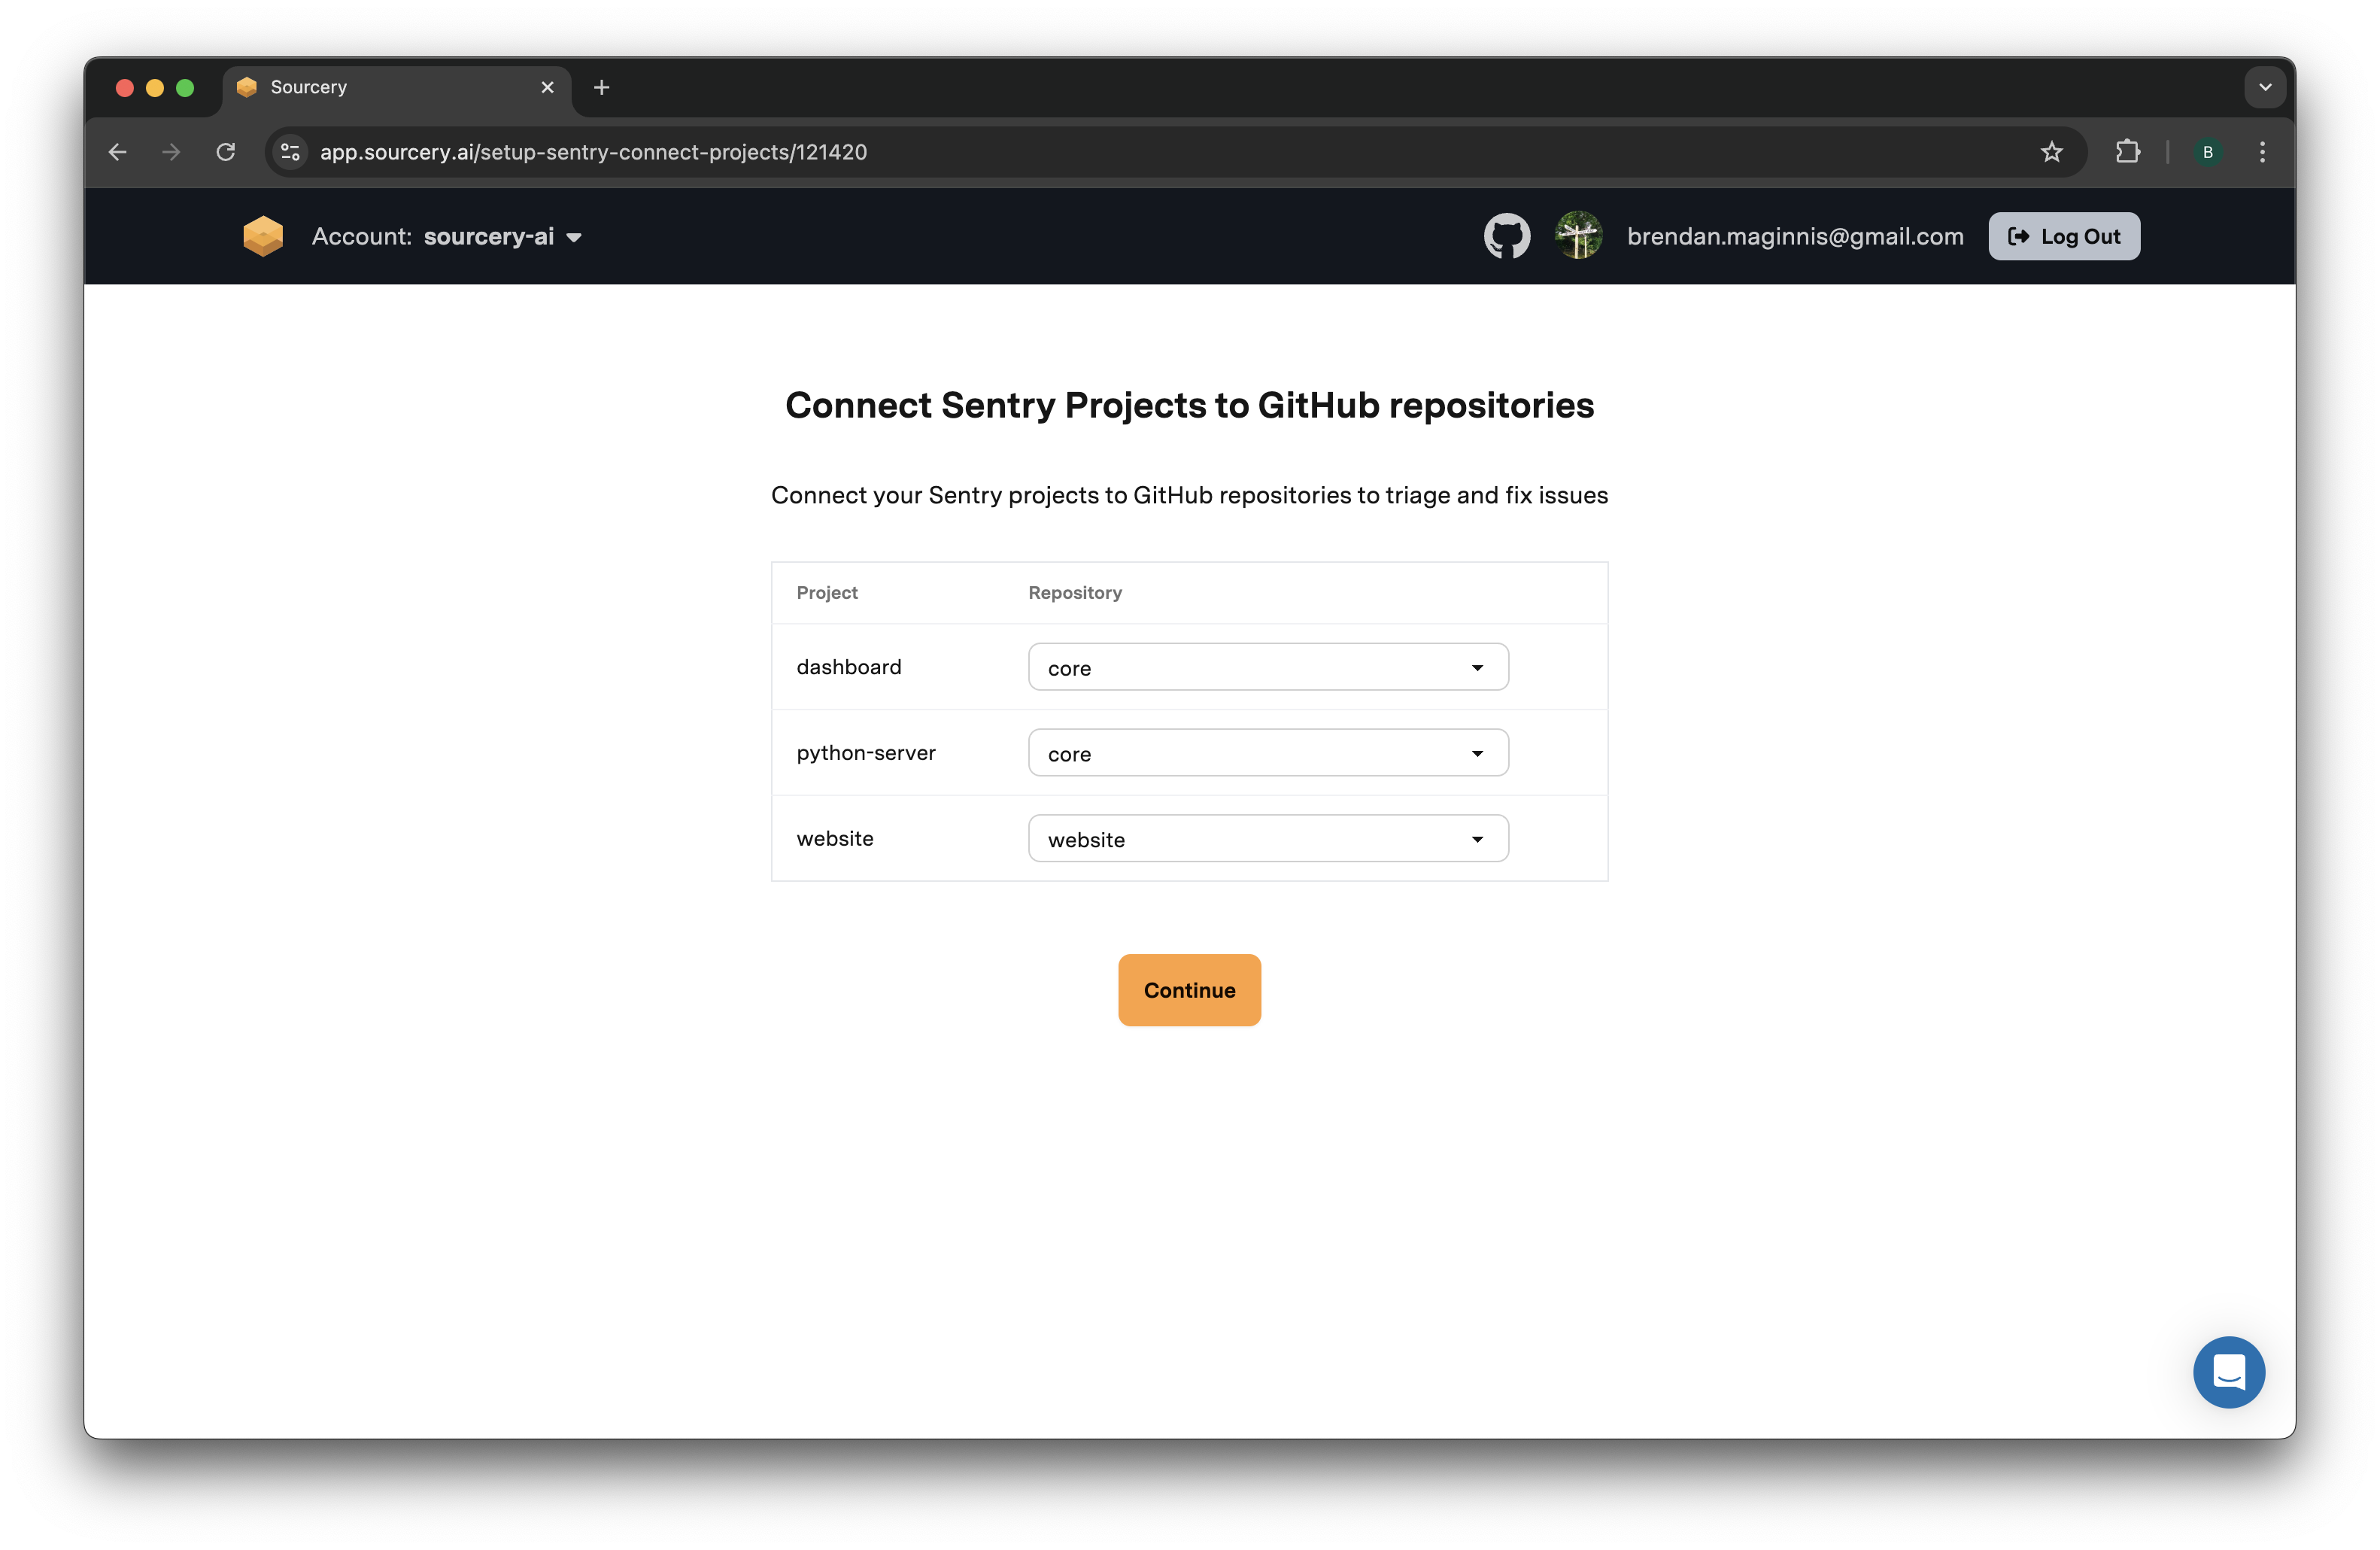Click the Sourcery hexagon logo
This screenshot has height=1550, width=2380.
(263, 236)
